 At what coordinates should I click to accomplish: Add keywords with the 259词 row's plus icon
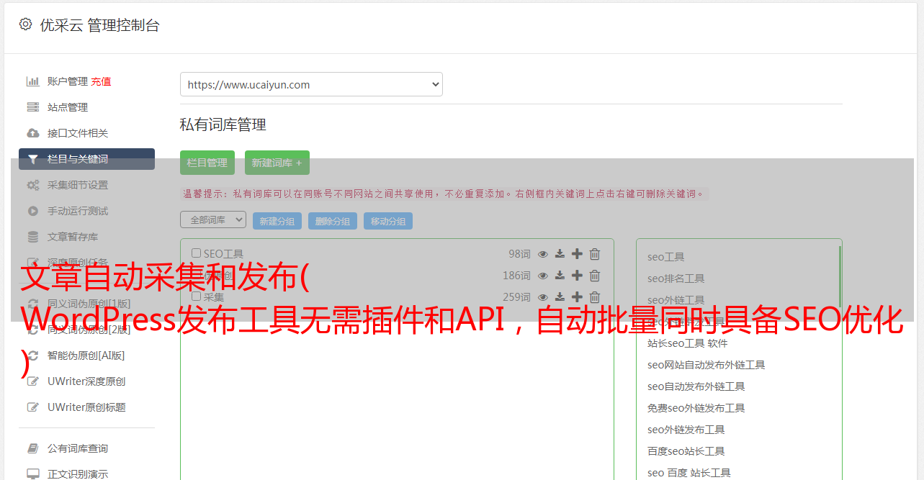(x=577, y=297)
